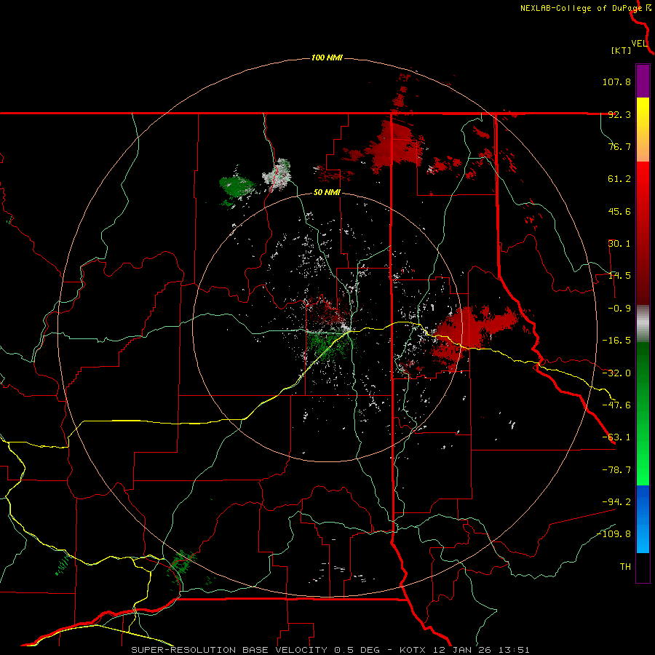
Task: Click the 107.8 scale value
Action: tap(616, 82)
